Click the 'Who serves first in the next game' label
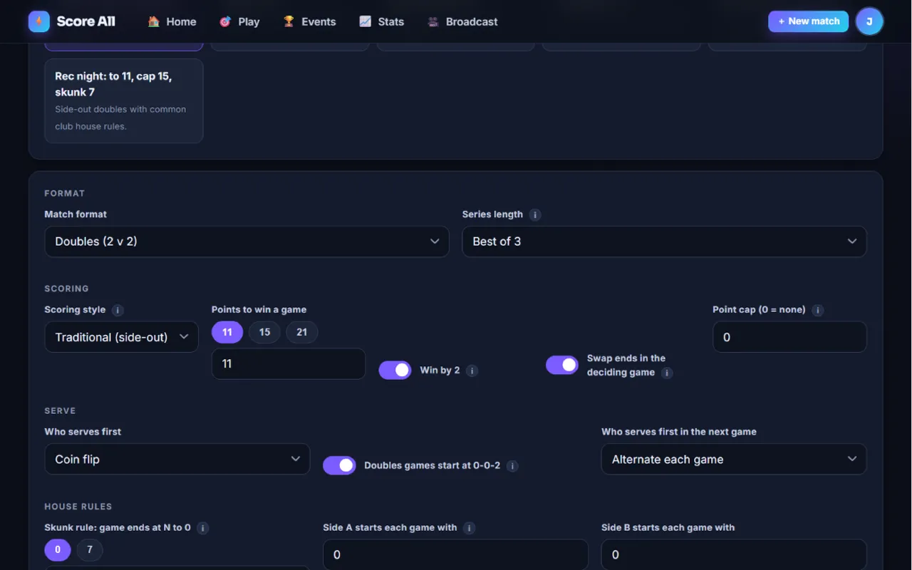This screenshot has width=912, height=570. click(679, 432)
